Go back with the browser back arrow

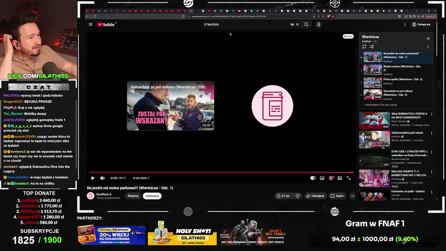[87, 16]
